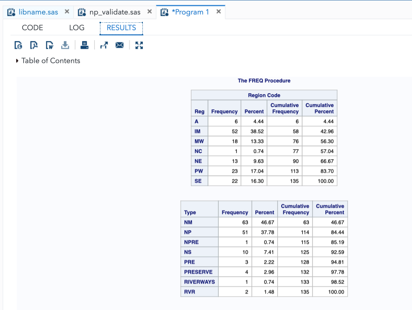Switch to the CODE tab
Viewport: 412px width, 310px height.
(x=33, y=28)
